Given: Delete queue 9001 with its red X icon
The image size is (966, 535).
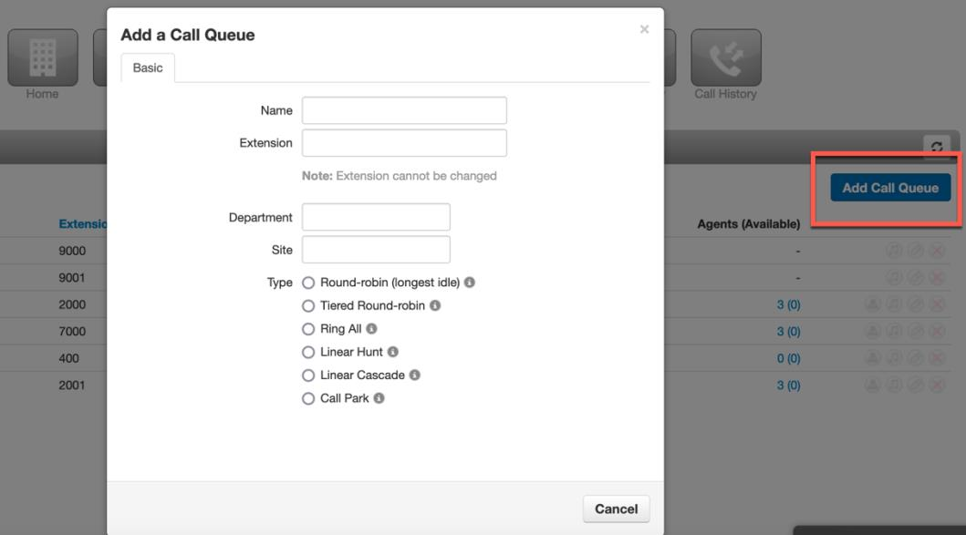Looking at the screenshot, I should 937,278.
